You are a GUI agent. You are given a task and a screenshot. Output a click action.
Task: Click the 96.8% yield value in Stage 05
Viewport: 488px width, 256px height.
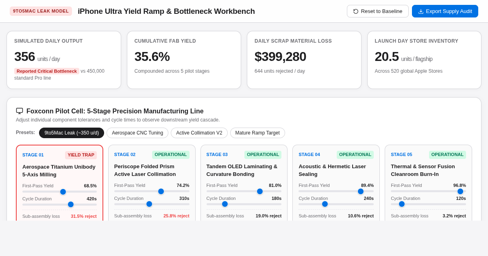click(460, 185)
